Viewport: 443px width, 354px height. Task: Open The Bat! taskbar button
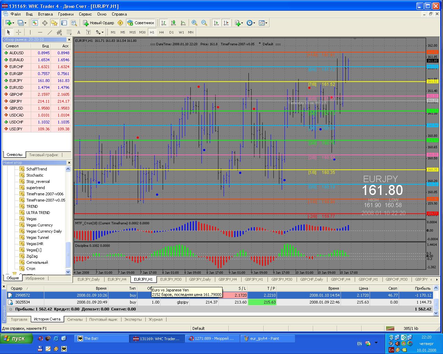[x=101, y=338]
